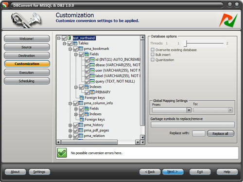243x182 pixels.
Task: Select the pma_bookmark table icon
Action: [x=81, y=49]
